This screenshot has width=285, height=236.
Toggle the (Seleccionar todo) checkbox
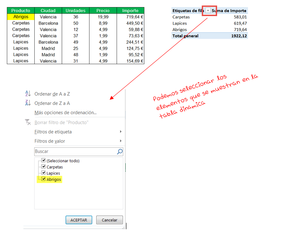[x=44, y=160]
